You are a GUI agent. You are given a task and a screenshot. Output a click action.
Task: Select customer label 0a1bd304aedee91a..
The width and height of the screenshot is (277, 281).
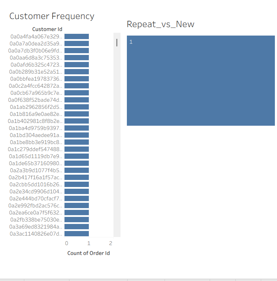[36, 135]
